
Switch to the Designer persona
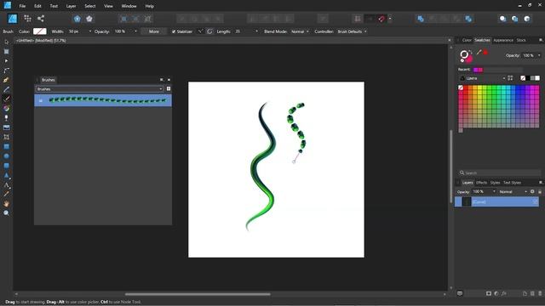point(13,19)
